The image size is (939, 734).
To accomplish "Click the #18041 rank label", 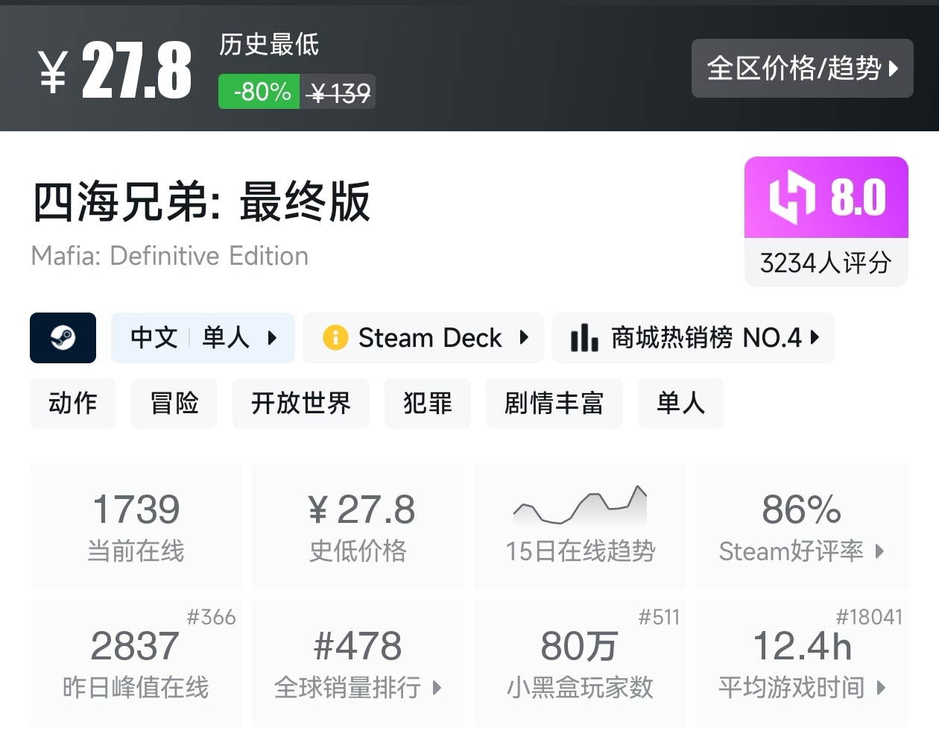I will [x=869, y=617].
